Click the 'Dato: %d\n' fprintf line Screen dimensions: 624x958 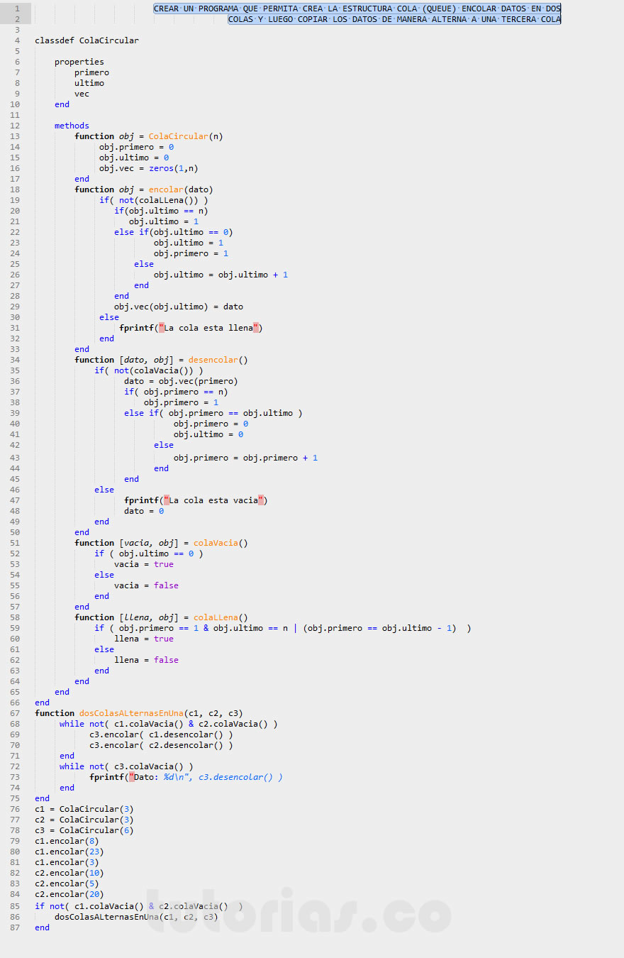(x=186, y=777)
